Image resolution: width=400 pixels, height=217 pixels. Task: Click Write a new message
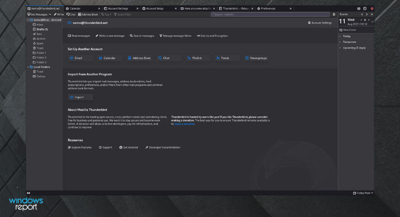pyautogui.click(x=110, y=36)
